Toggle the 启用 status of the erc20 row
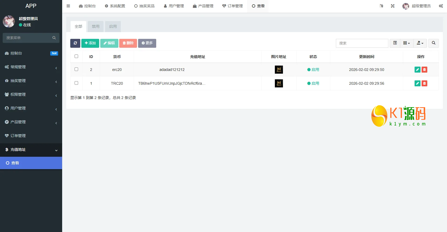Viewport: 447px width, 232px height. click(x=313, y=70)
